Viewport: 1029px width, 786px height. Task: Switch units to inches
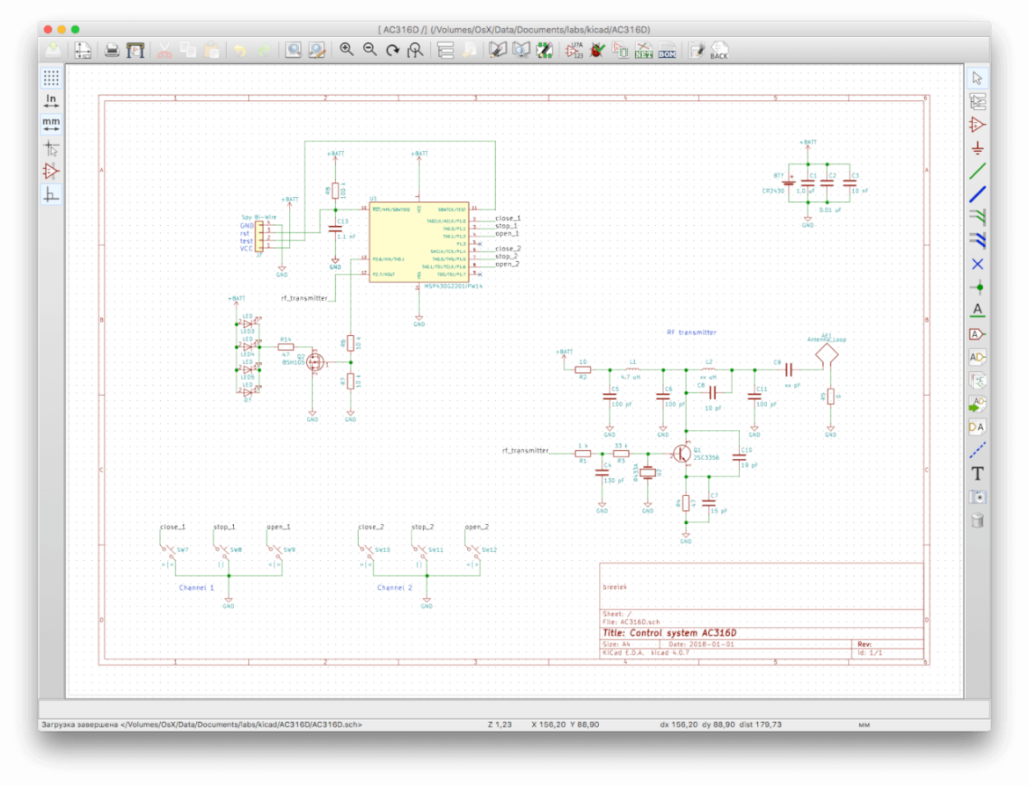click(x=51, y=100)
